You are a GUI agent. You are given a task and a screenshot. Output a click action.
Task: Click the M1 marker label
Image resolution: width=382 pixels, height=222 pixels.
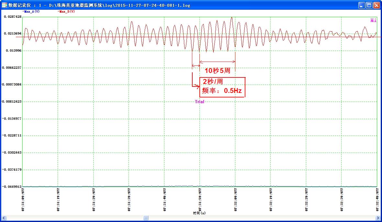point(373,20)
